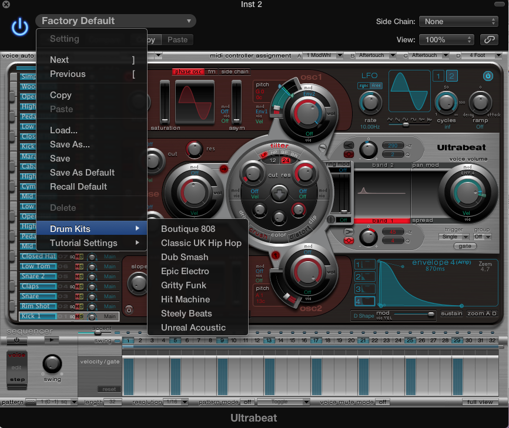Image resolution: width=509 pixels, height=428 pixels.
Task: Choose band 1 peak EQ icon
Action: coord(349,241)
